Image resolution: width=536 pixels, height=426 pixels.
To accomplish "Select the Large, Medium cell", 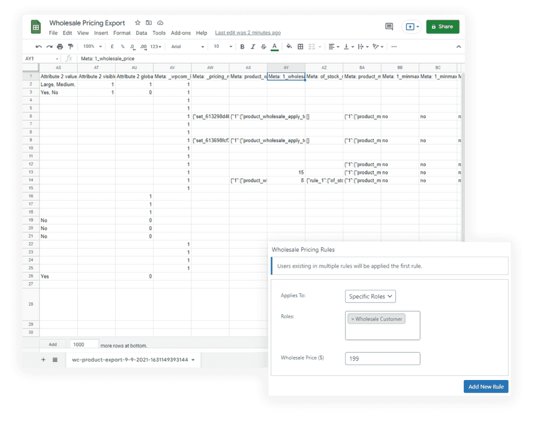I will point(59,85).
